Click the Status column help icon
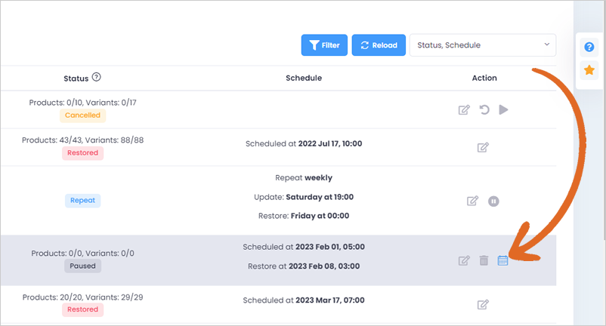 pyautogui.click(x=96, y=77)
